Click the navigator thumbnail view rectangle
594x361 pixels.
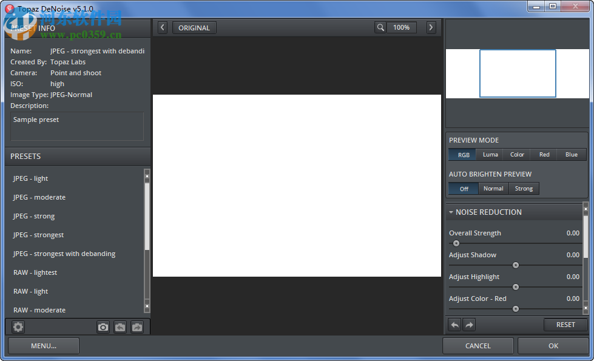(518, 73)
